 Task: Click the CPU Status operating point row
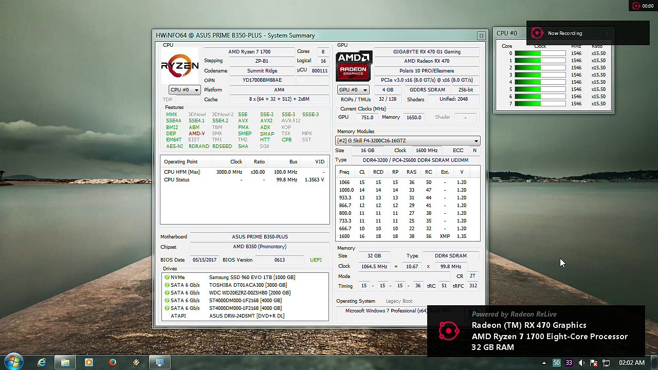tap(245, 180)
